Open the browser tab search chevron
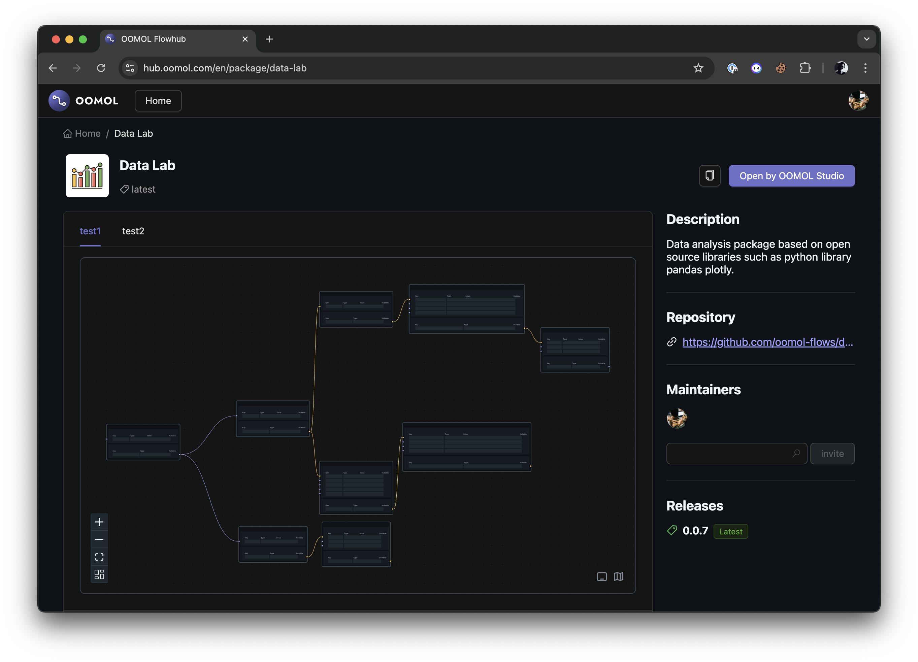 [x=866, y=39]
